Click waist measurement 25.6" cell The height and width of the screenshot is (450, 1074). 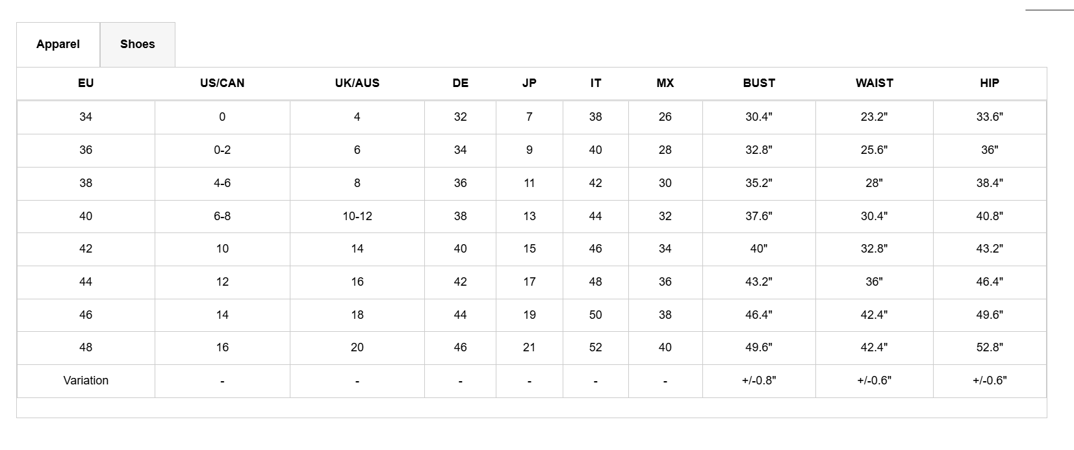(x=874, y=150)
